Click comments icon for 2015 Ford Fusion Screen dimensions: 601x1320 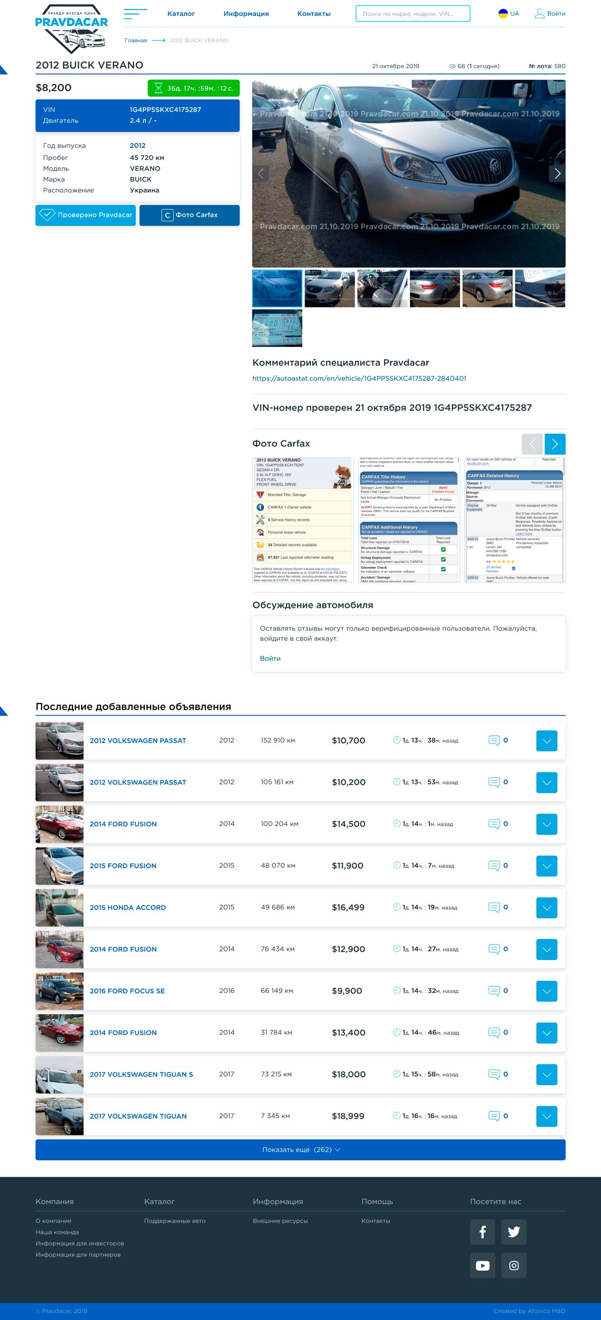pos(494,865)
